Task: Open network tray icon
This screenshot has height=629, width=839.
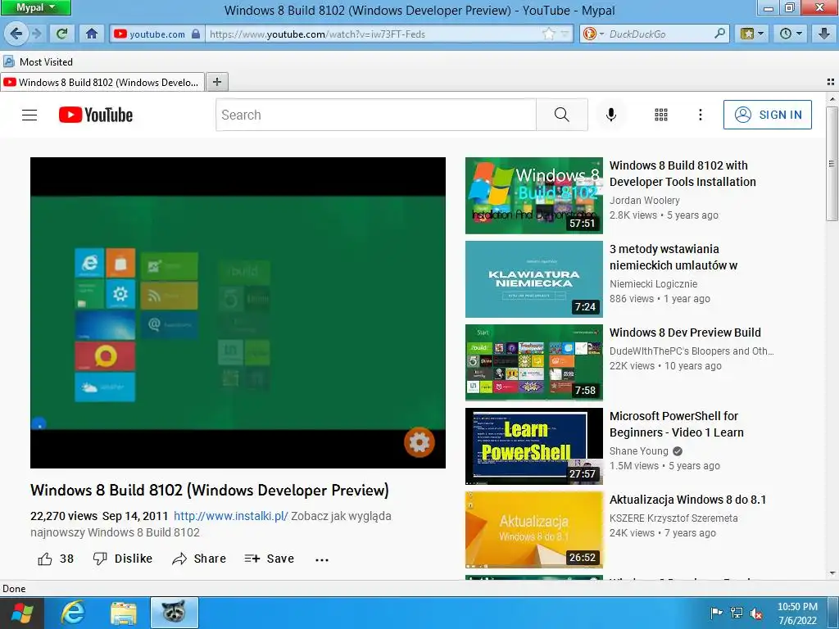Action: coord(737,613)
